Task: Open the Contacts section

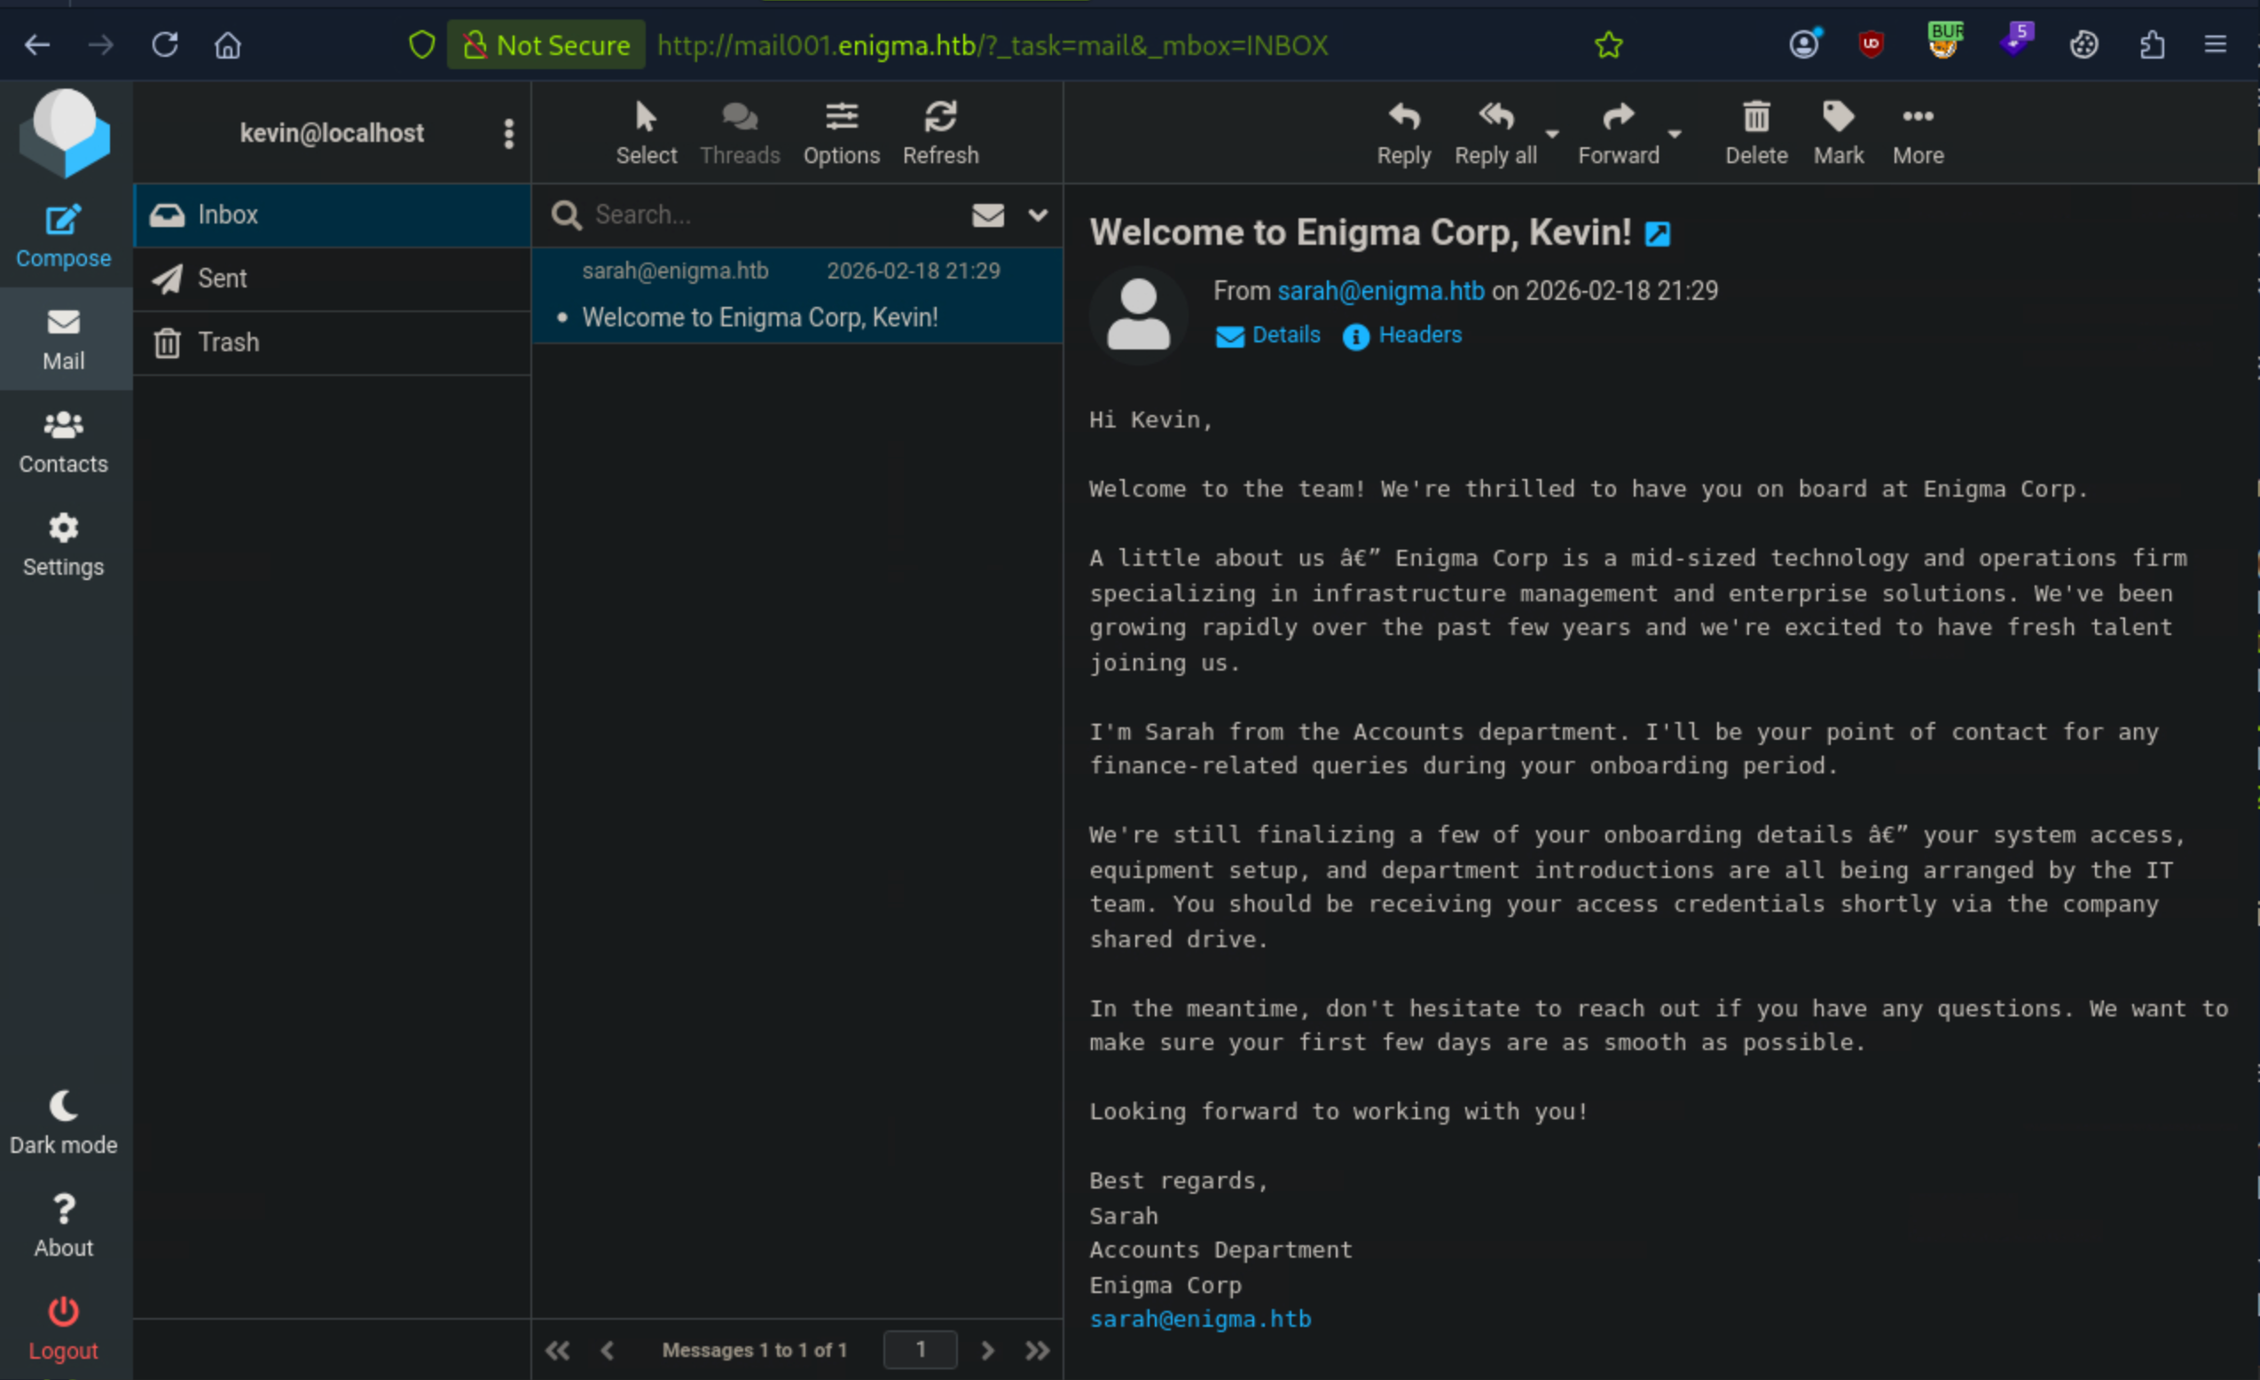Action: coord(63,443)
